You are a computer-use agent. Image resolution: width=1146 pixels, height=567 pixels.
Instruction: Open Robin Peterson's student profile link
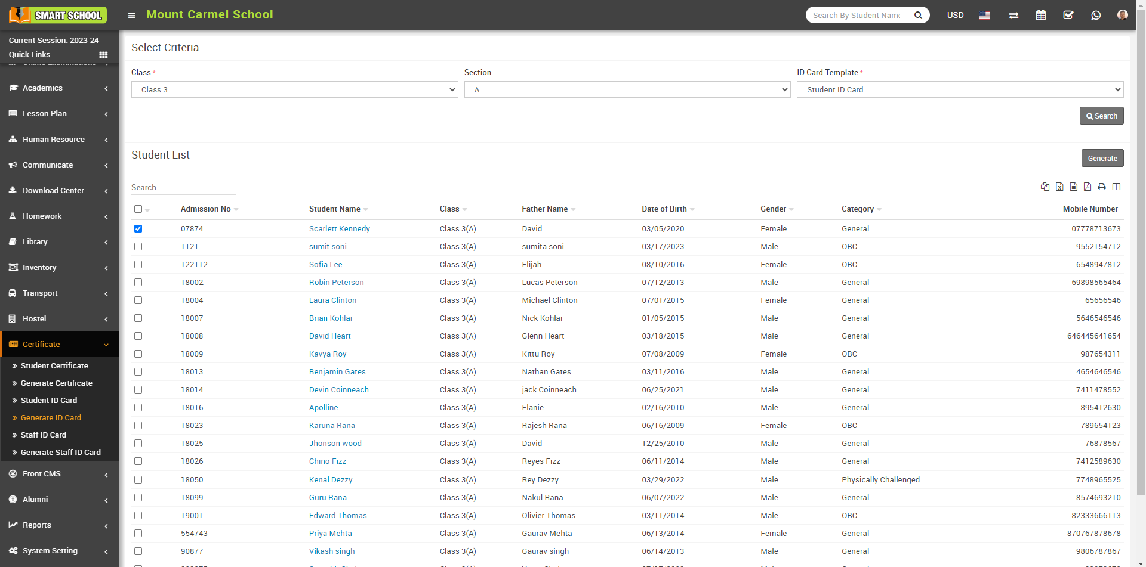pos(336,283)
